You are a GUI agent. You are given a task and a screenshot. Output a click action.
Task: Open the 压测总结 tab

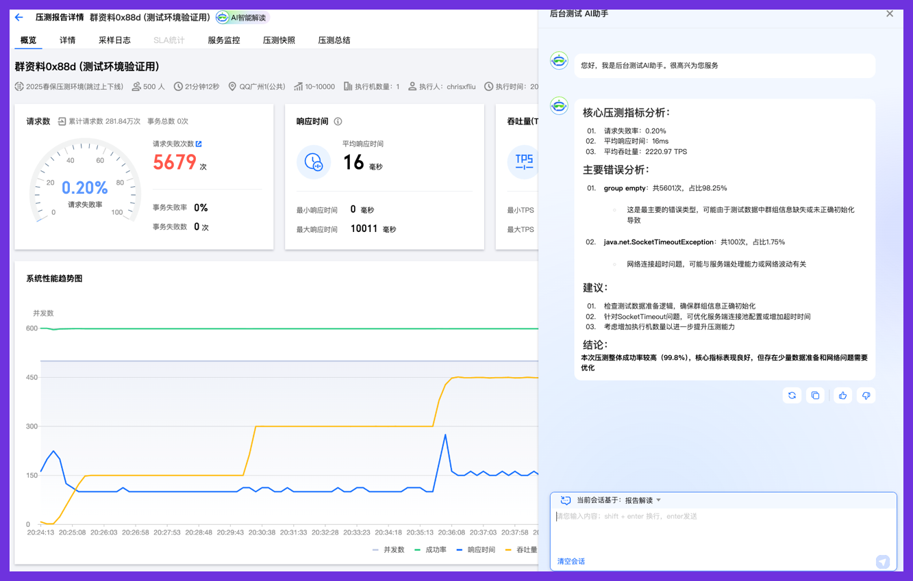coord(334,40)
